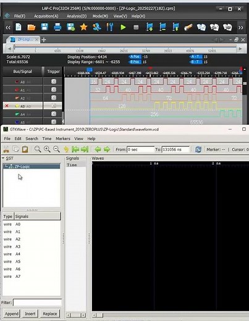This screenshot has width=249, height=321.
Task: Toggle trigger condition for channel A4
Action: pos(54,114)
